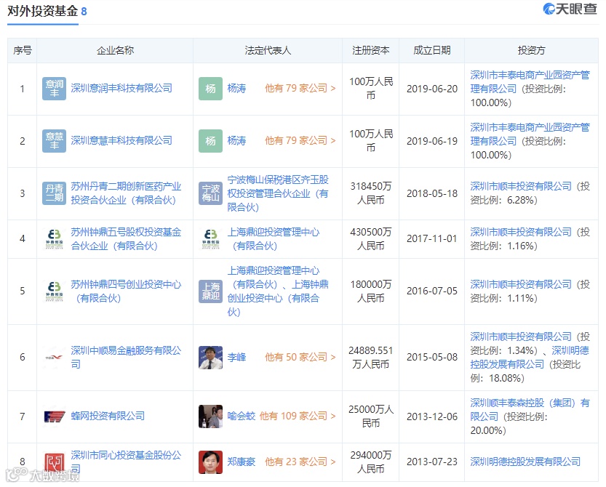
Task: Click the 企业名称 column header
Action: pyautogui.click(x=115, y=50)
